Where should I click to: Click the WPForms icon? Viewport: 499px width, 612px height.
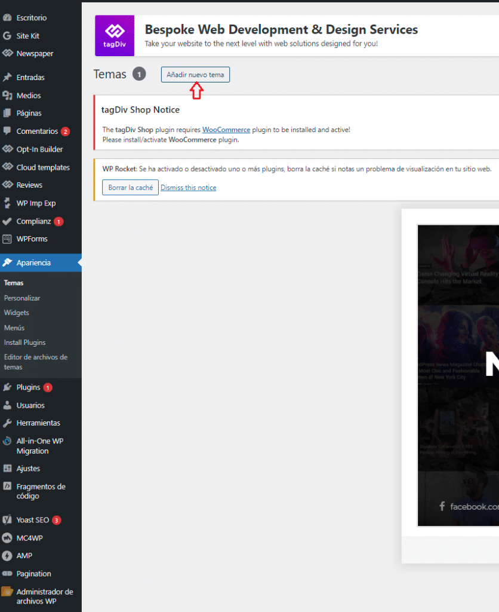[7, 239]
